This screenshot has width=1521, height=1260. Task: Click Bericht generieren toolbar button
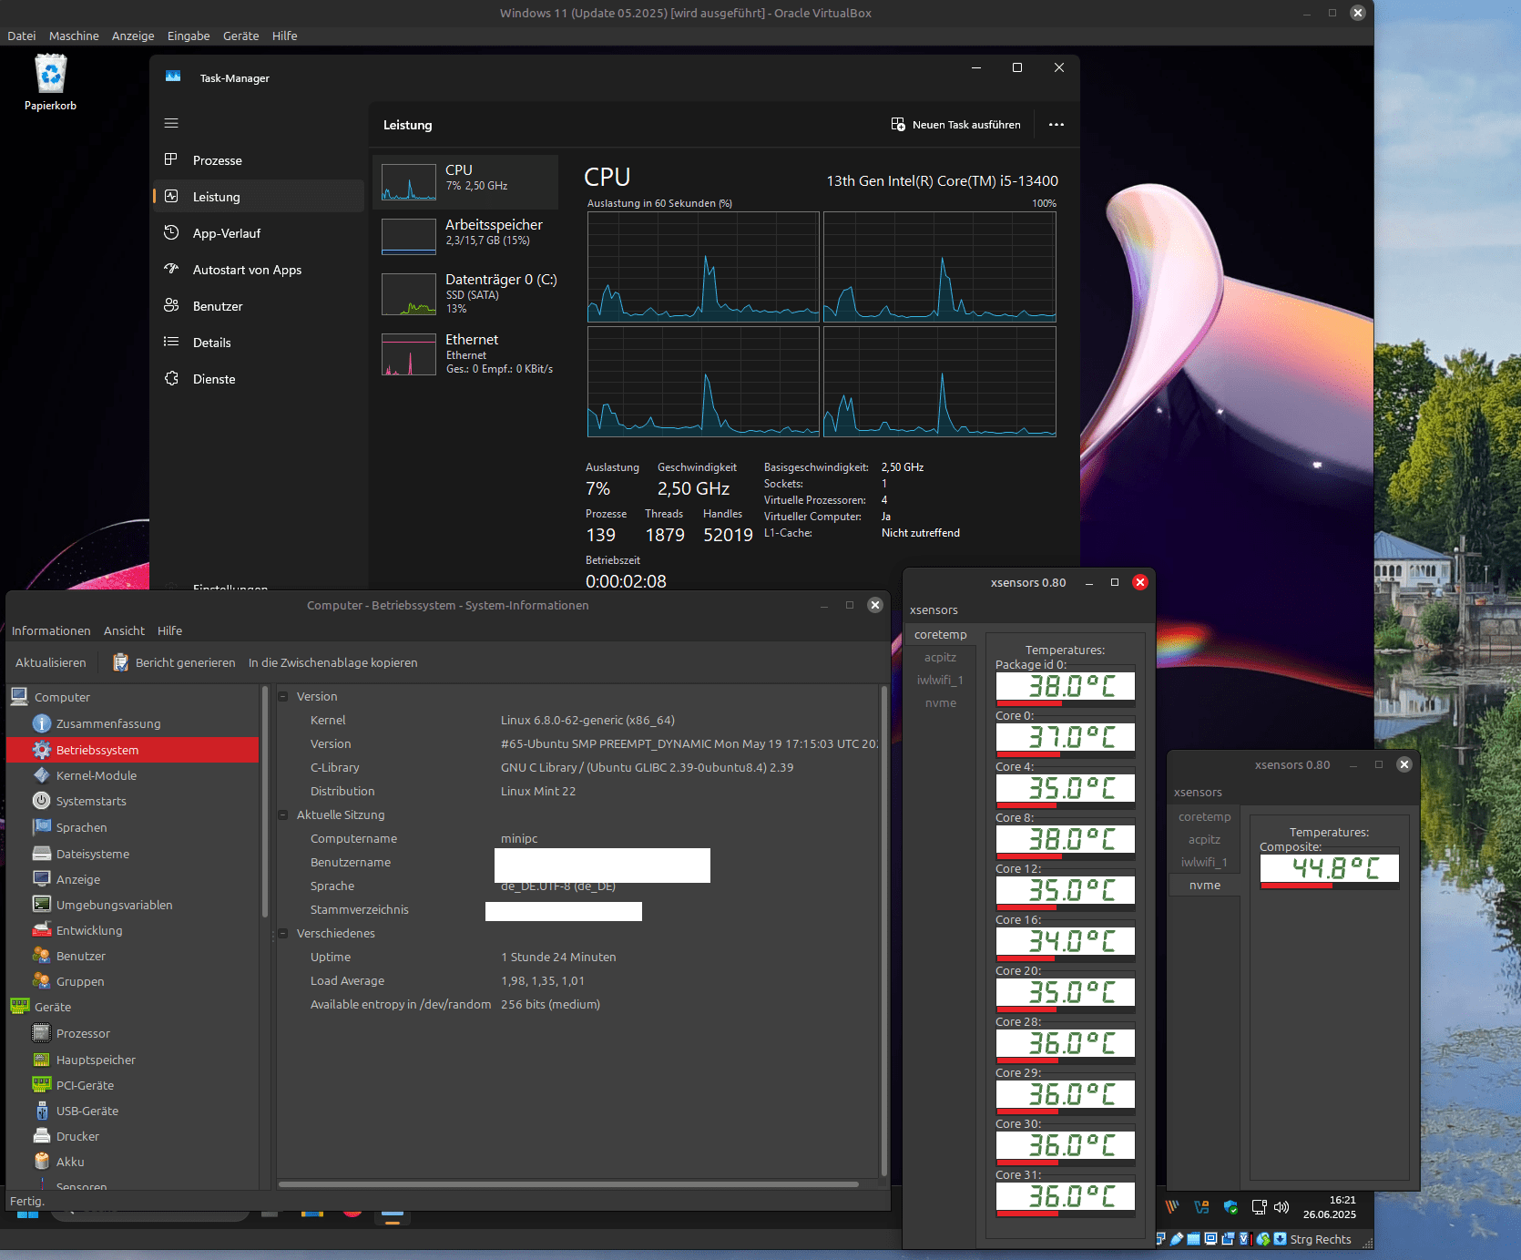174,662
